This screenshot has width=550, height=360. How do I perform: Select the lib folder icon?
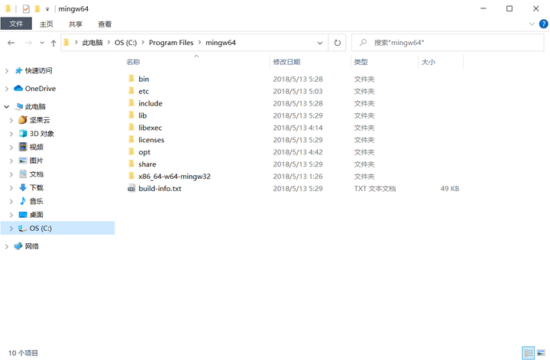pyautogui.click(x=131, y=115)
